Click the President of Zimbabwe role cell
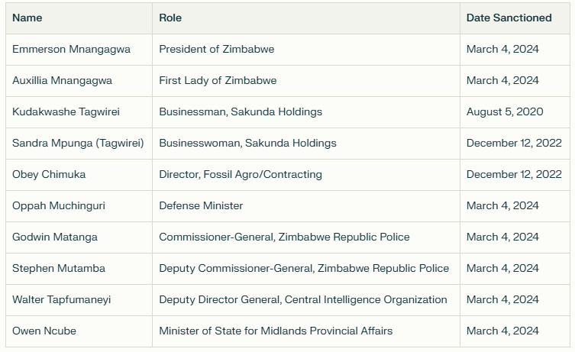This screenshot has width=575, height=352. tap(216, 49)
